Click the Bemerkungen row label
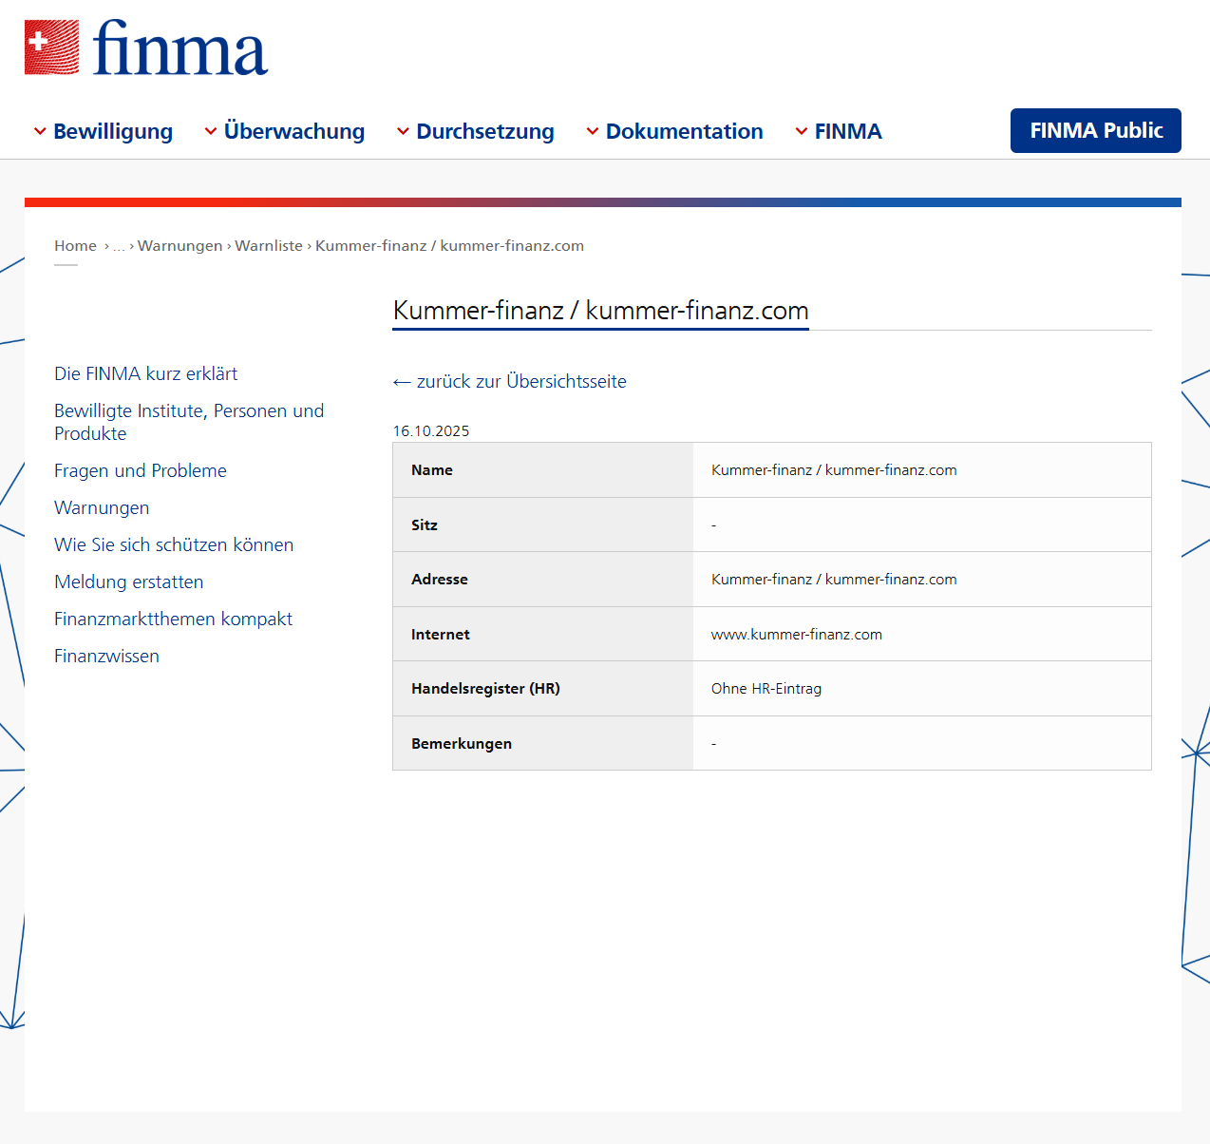This screenshot has width=1210, height=1144. (x=462, y=743)
